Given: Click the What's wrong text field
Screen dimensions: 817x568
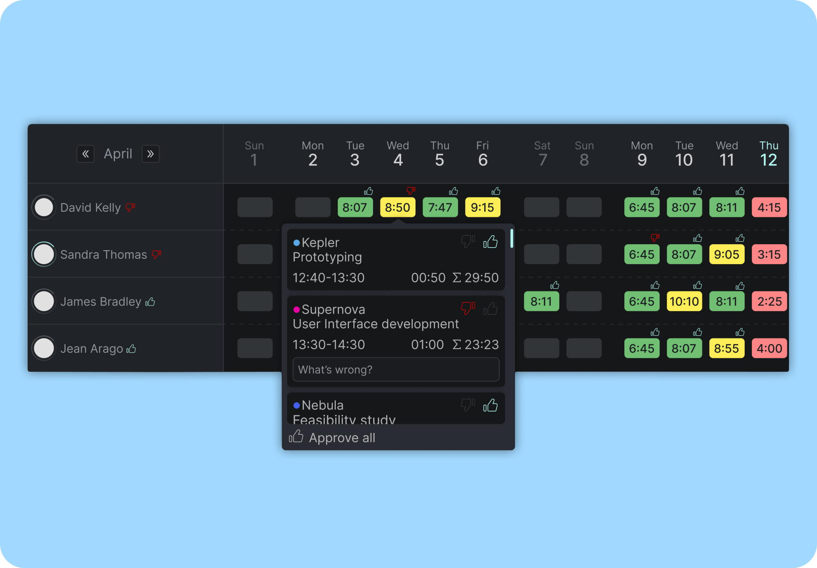Looking at the screenshot, I should [395, 369].
